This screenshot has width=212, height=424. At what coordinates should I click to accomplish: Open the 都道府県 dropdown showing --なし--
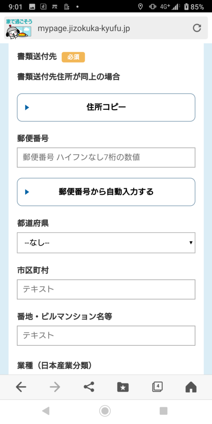point(106,243)
